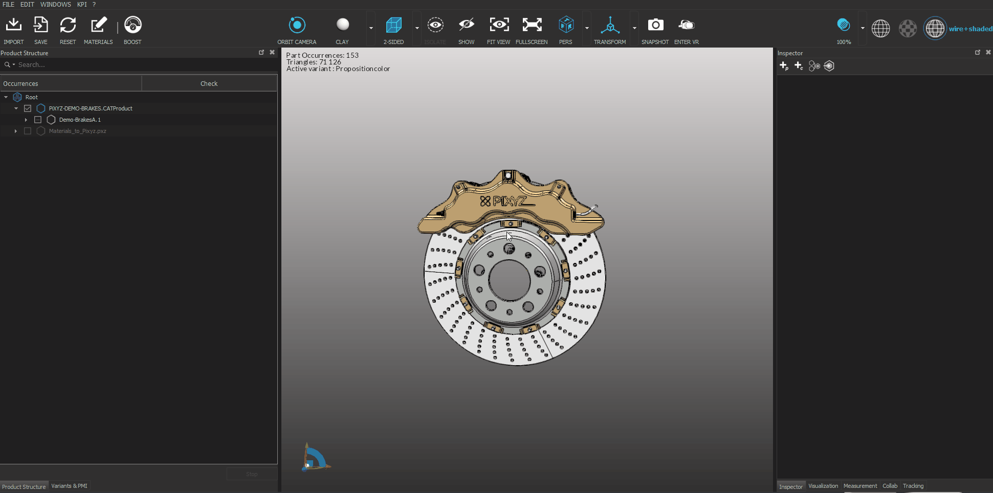The image size is (993, 493).
Task: Uncheck the PiXYZ-DEMO-BRAKES.CATProduct checkbox
Action: (28, 108)
